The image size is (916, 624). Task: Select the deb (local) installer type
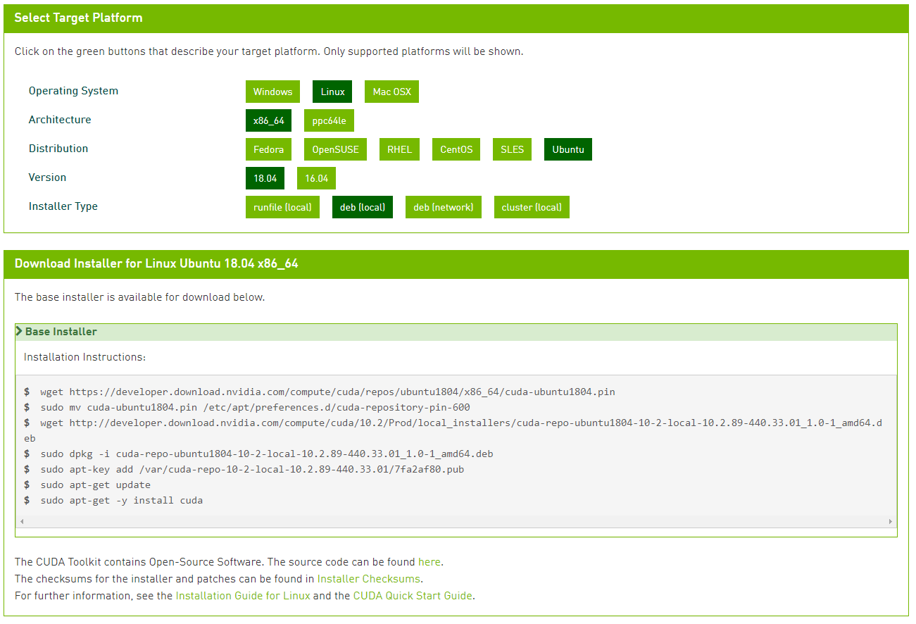[362, 207]
